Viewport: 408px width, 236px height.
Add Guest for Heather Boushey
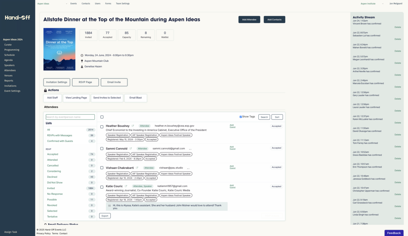[232, 126]
